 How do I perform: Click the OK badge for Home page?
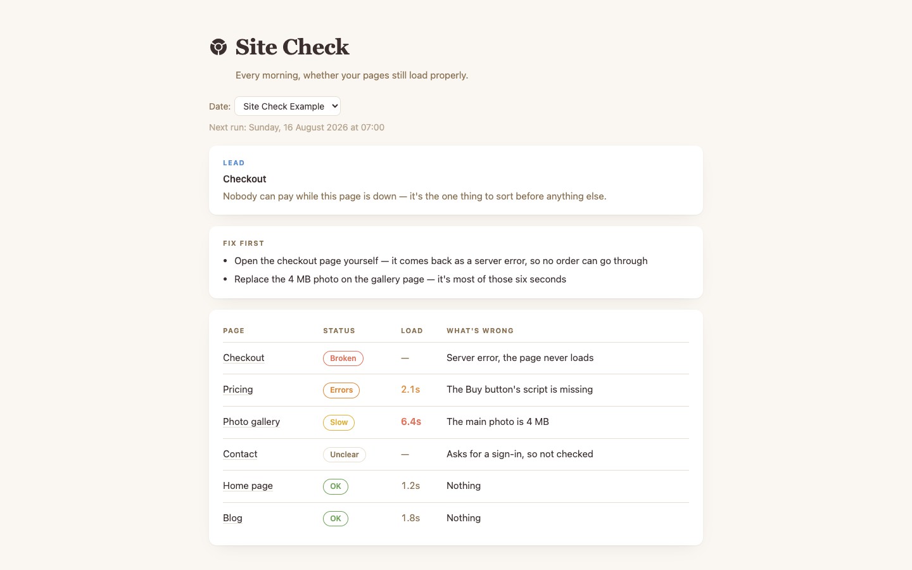pyautogui.click(x=336, y=486)
